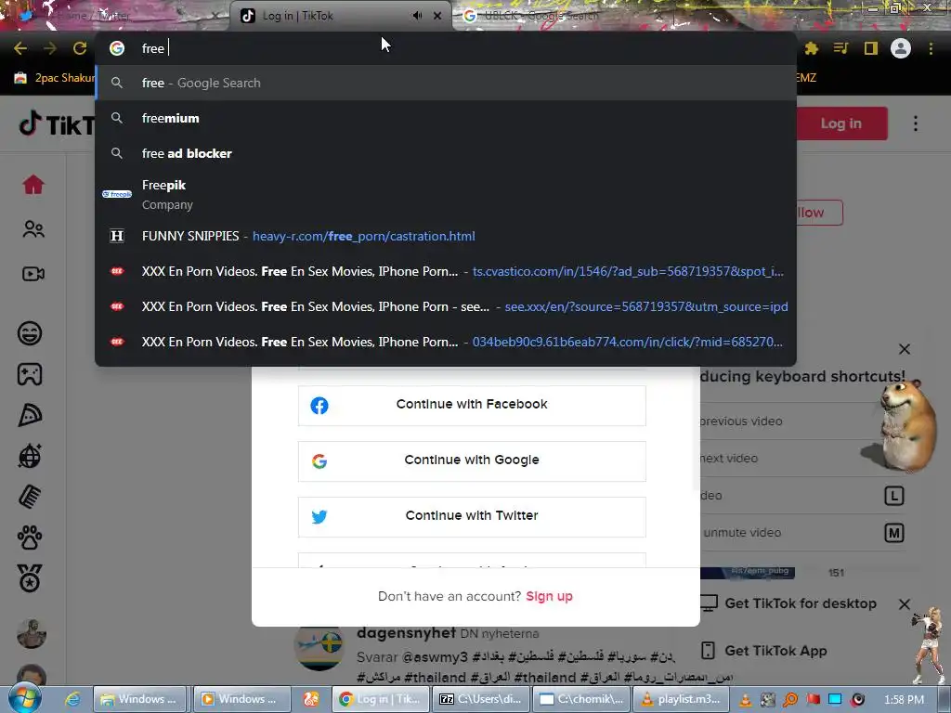Go back with Chrome back arrow
This screenshot has height=713, width=951.
(20, 48)
